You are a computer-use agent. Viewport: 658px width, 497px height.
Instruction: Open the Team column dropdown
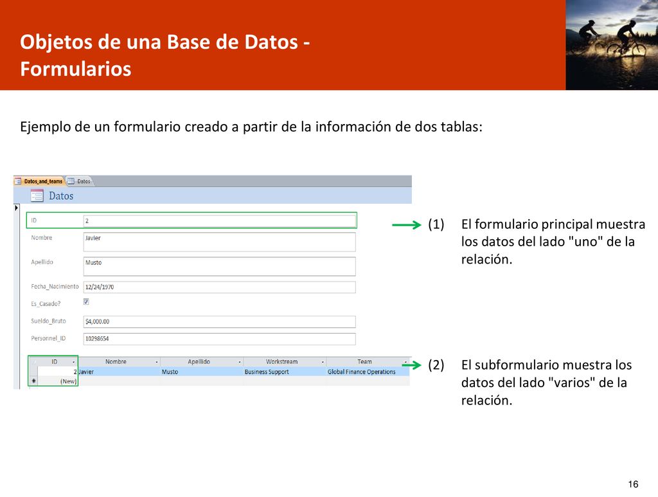[x=406, y=362]
